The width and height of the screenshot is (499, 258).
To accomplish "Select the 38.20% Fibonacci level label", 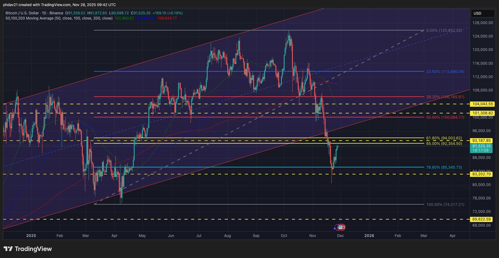I will [x=445, y=97].
